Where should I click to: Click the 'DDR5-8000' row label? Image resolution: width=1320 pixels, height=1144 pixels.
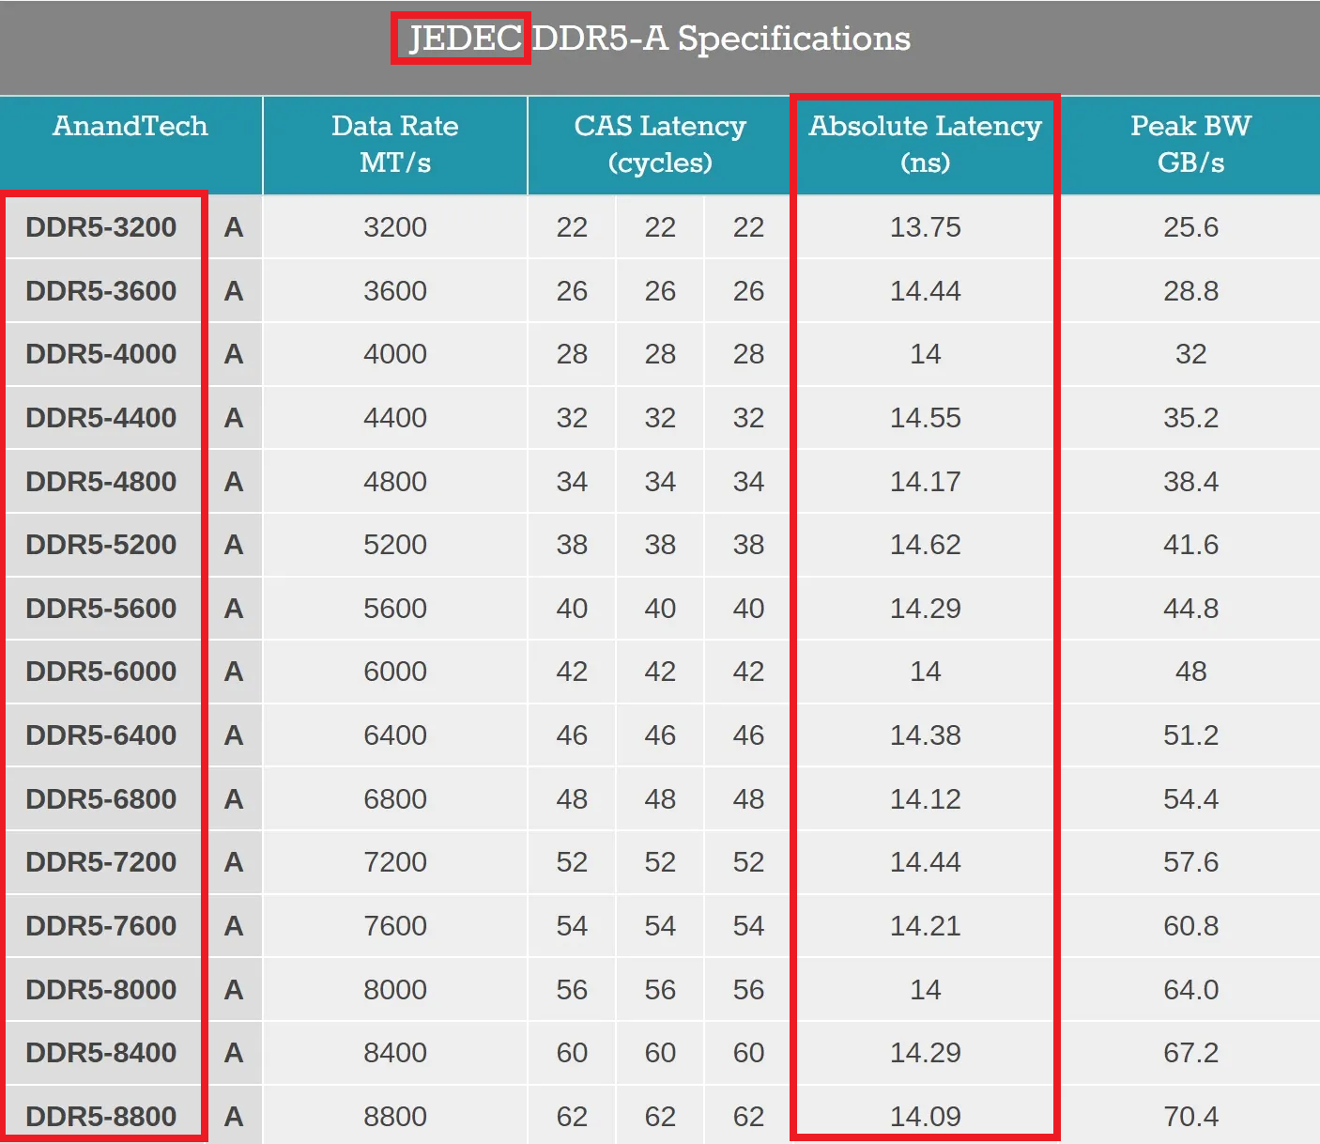(x=101, y=990)
